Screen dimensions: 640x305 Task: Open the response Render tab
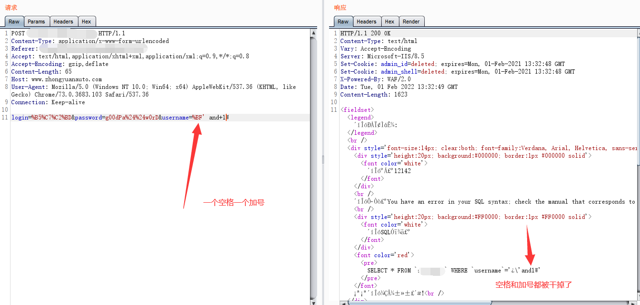[x=411, y=22]
